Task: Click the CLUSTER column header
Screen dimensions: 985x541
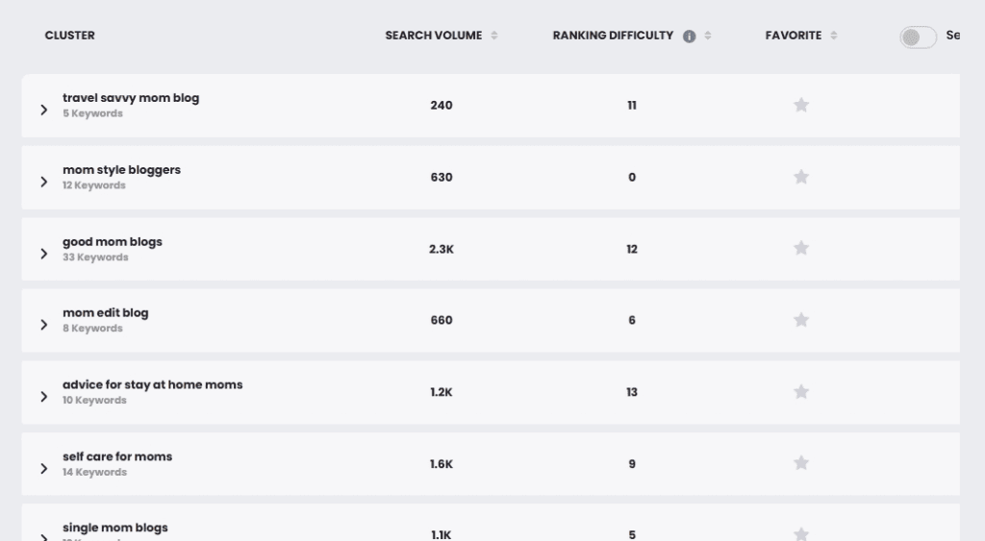Action: (x=69, y=36)
